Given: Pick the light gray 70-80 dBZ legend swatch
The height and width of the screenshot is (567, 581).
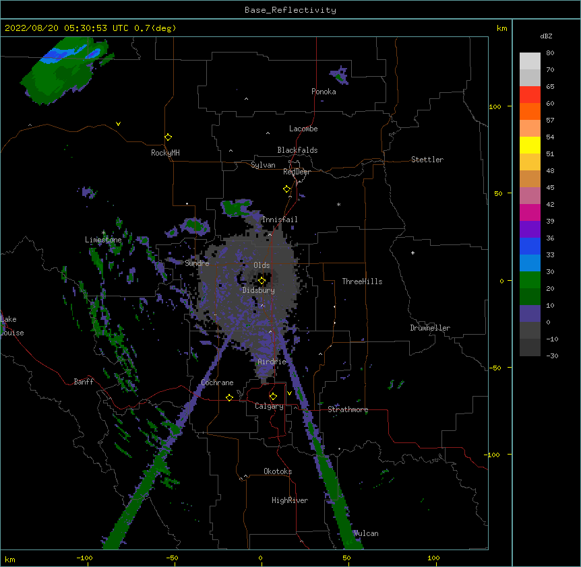Looking at the screenshot, I should coord(530,61).
